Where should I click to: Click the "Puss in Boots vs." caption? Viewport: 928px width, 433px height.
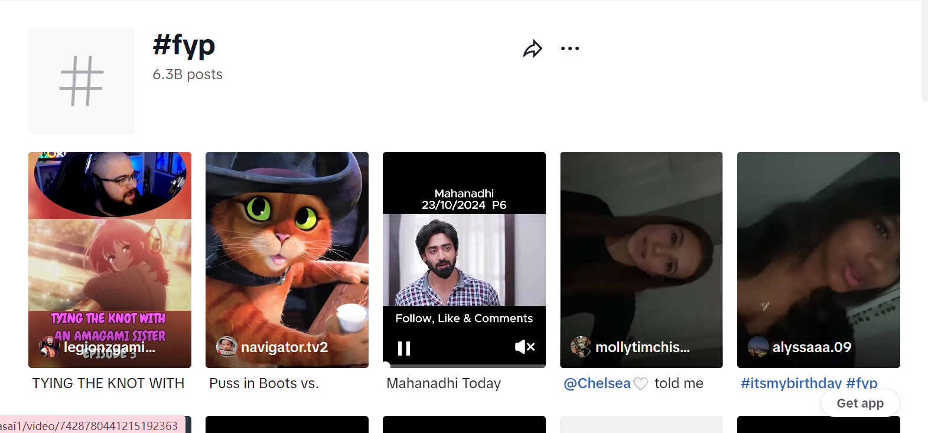point(264,383)
